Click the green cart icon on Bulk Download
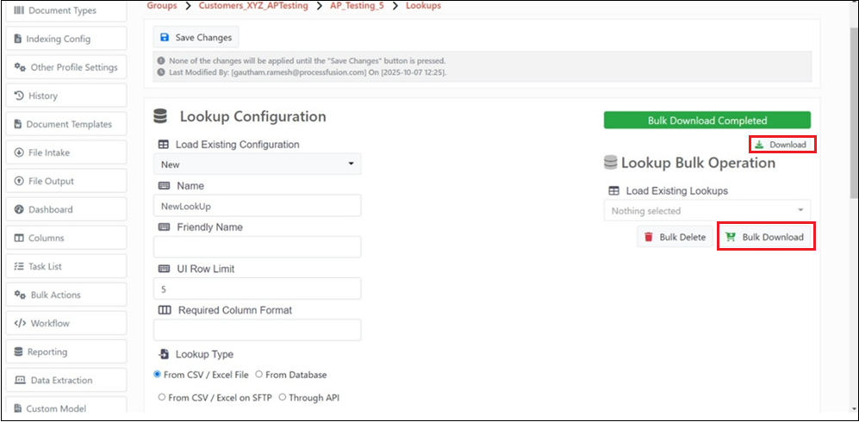 [731, 238]
